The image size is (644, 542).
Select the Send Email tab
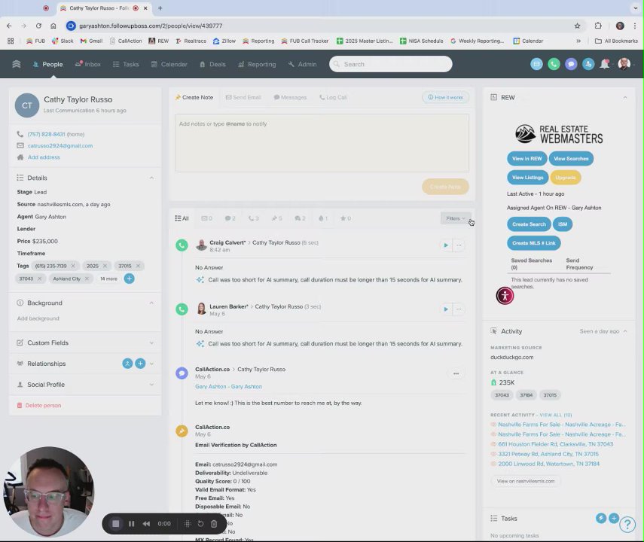pyautogui.click(x=243, y=98)
